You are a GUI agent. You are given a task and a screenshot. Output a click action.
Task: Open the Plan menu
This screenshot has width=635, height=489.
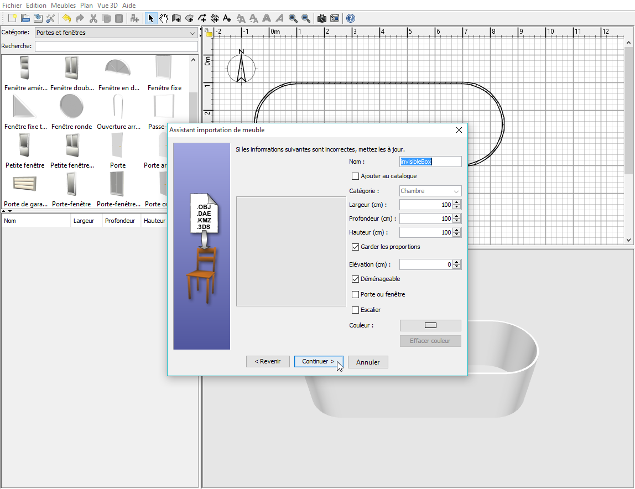click(86, 6)
